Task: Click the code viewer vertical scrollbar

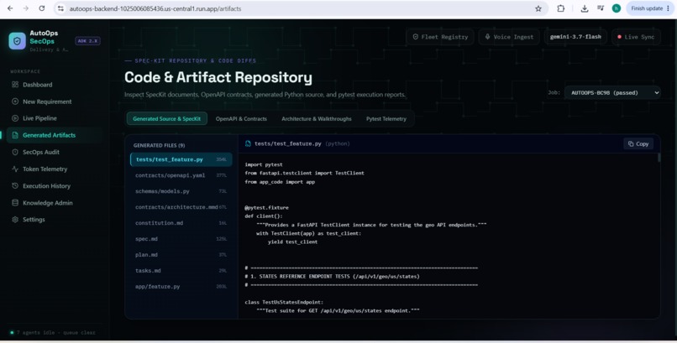Action: 659,158
